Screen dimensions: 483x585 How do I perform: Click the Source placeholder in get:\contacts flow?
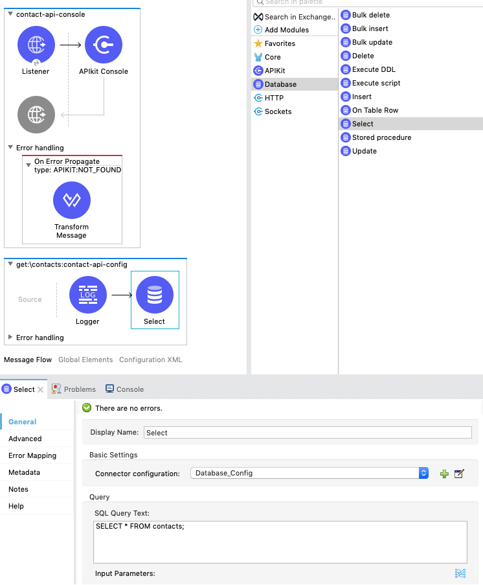pyautogui.click(x=30, y=299)
